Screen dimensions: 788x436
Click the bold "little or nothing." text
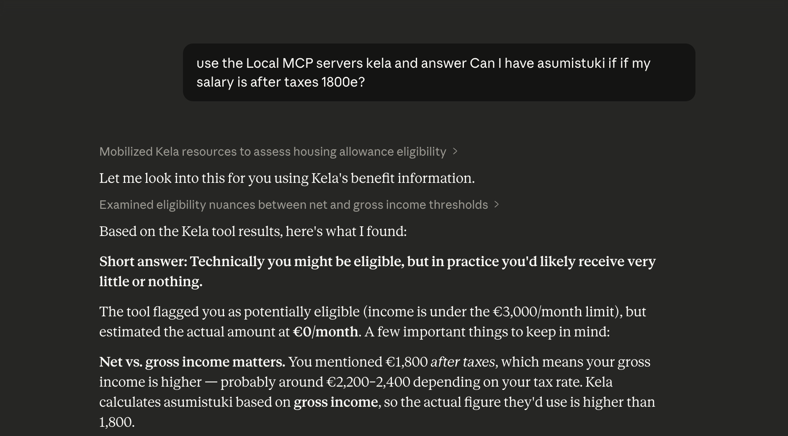point(151,282)
